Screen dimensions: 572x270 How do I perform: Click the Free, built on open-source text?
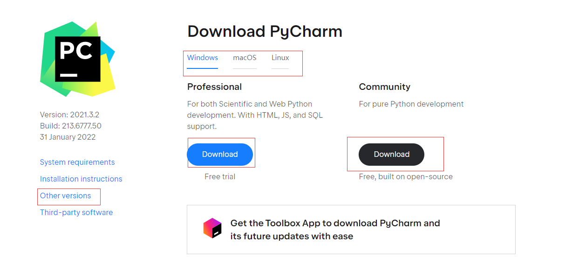click(x=406, y=177)
